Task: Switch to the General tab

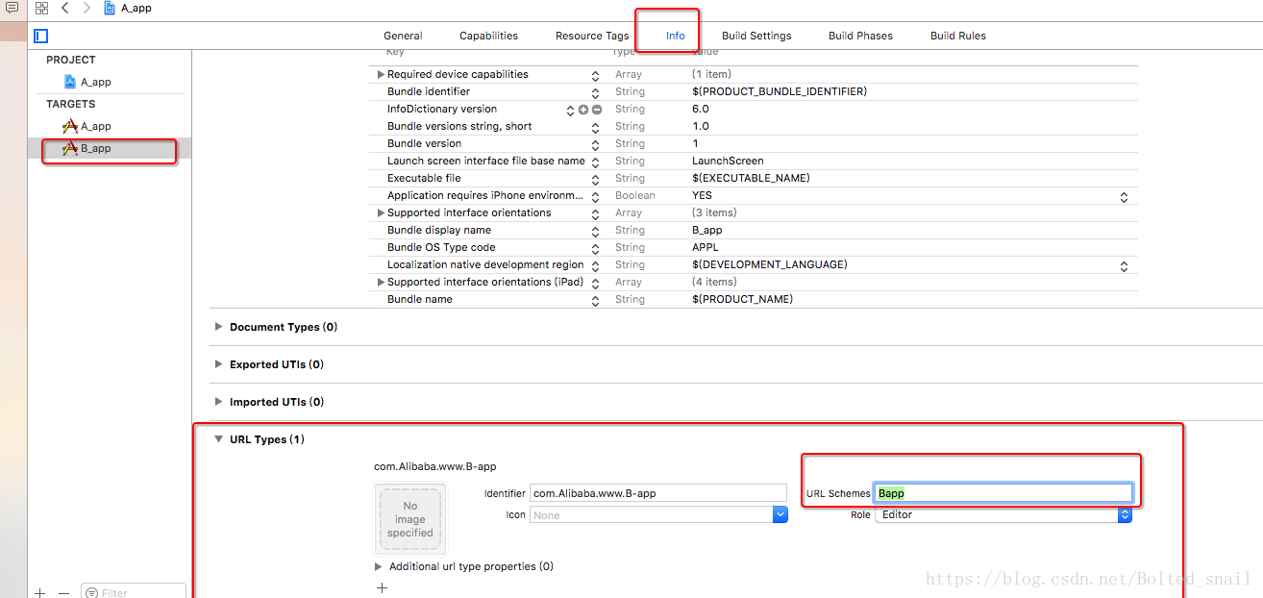Action: (403, 36)
